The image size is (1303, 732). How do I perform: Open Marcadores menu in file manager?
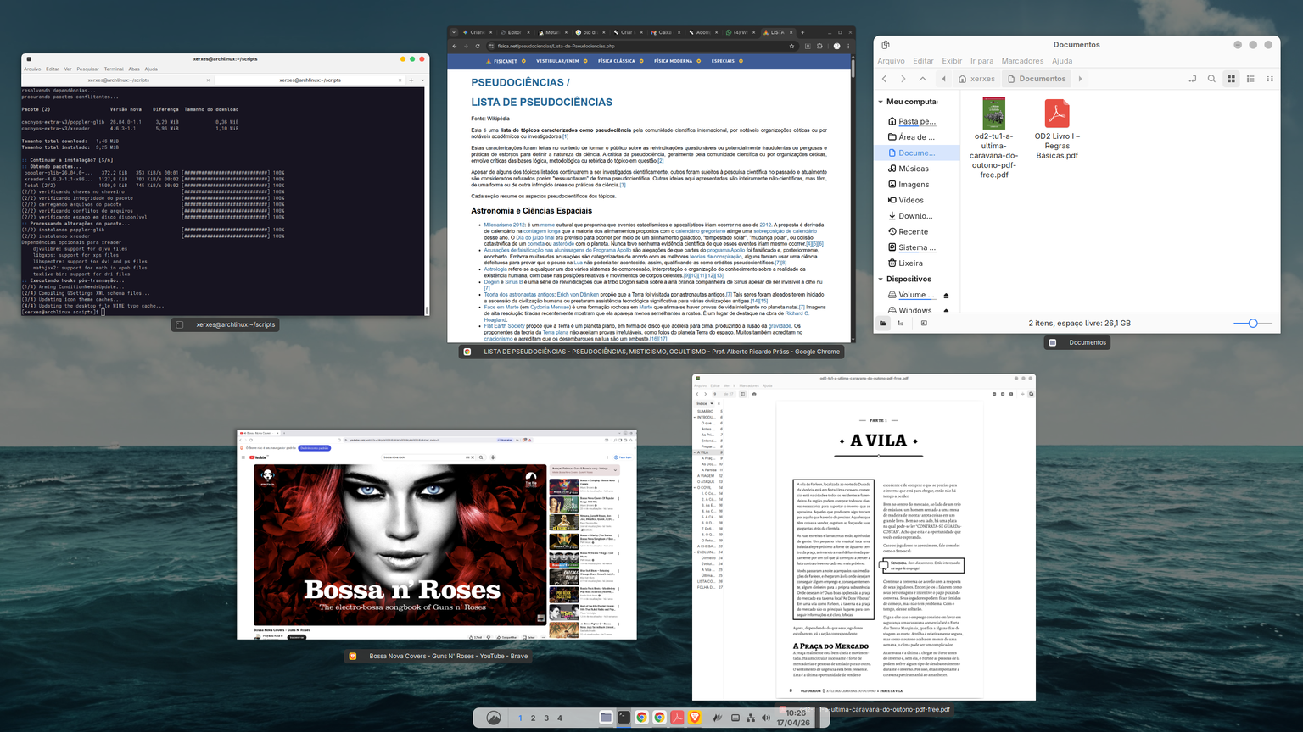click(x=1022, y=61)
